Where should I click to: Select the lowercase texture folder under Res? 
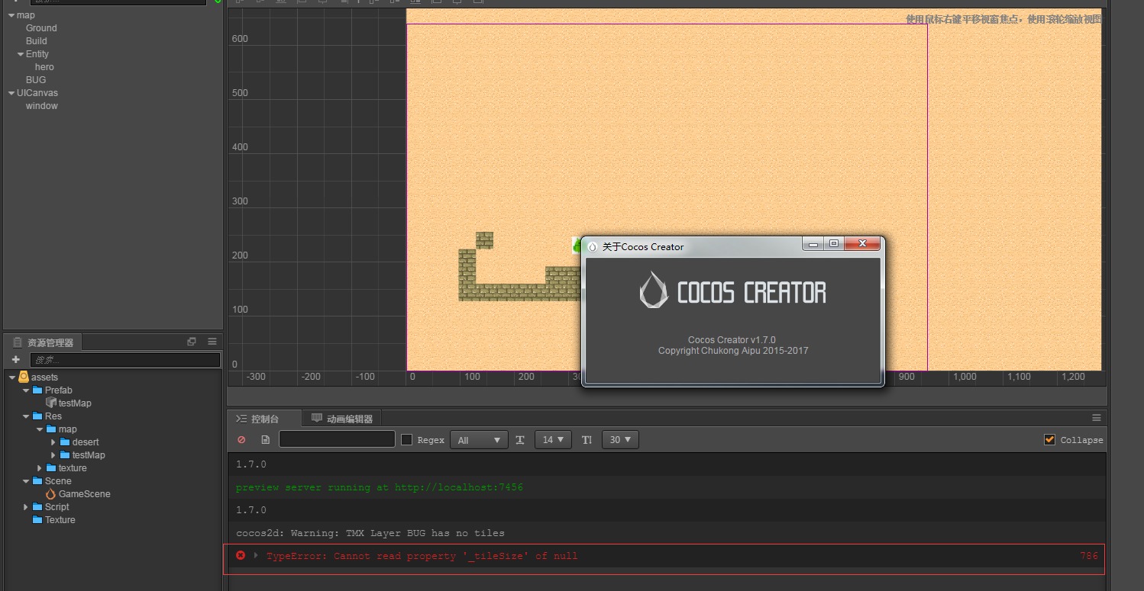(66, 467)
